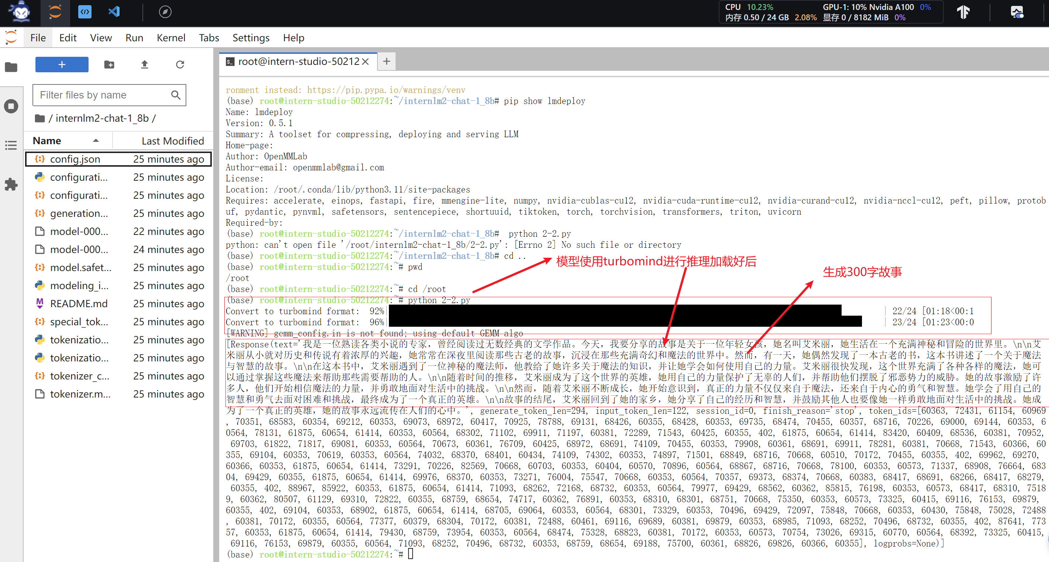Open the Edit menu
This screenshot has width=1049, height=562.
[68, 38]
